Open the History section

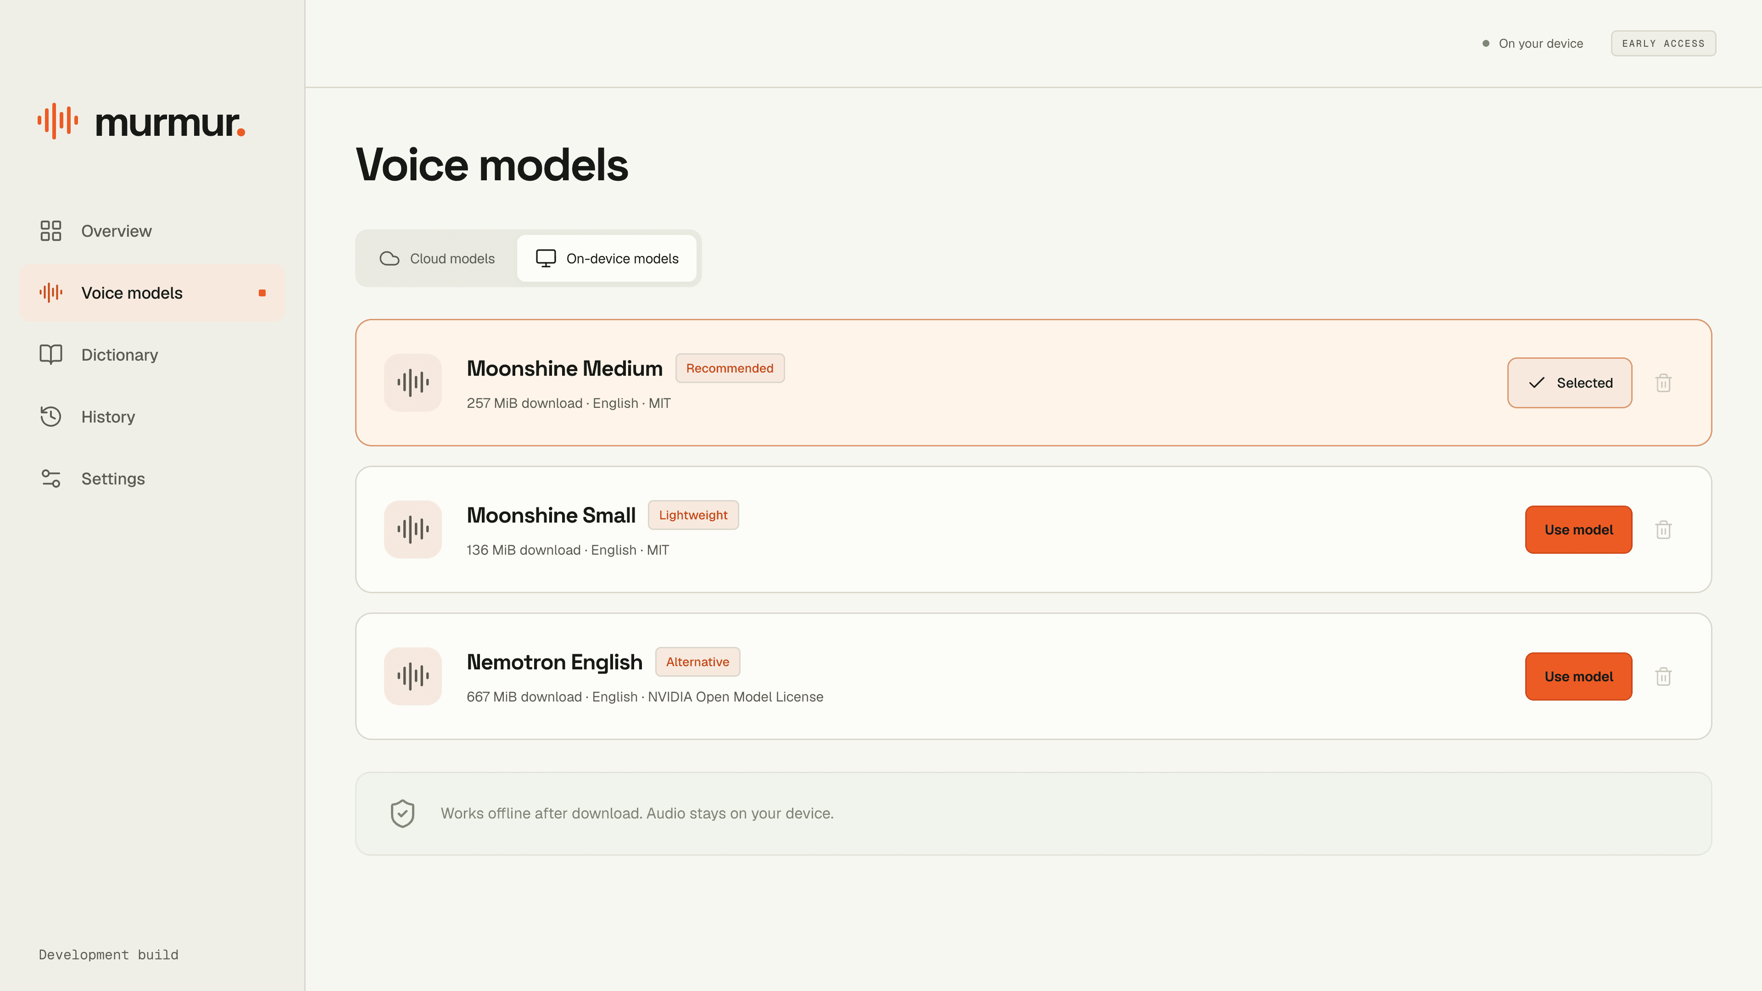click(x=152, y=417)
